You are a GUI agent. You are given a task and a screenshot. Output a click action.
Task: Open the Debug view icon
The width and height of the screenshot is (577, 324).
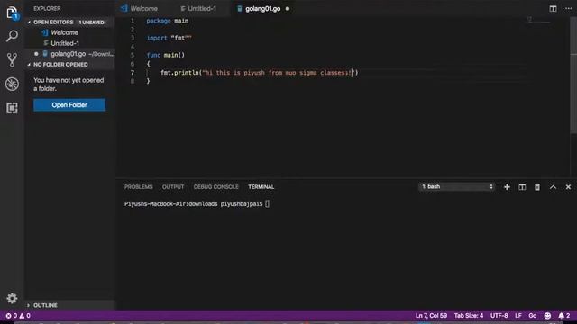click(12, 84)
